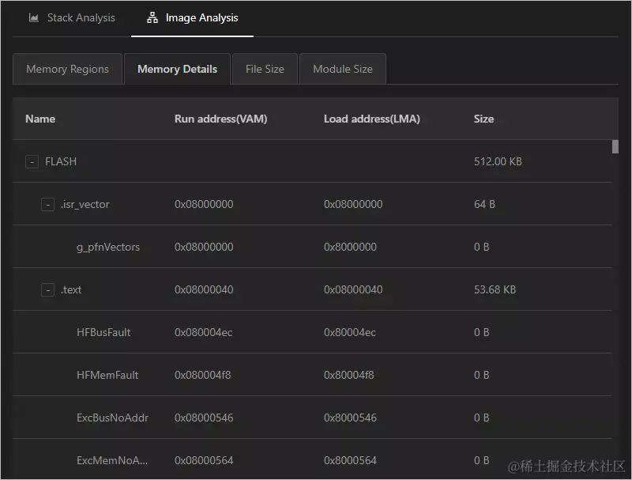632x480 pixels.
Task: Select the Image Analysis tab
Action: [x=192, y=17]
